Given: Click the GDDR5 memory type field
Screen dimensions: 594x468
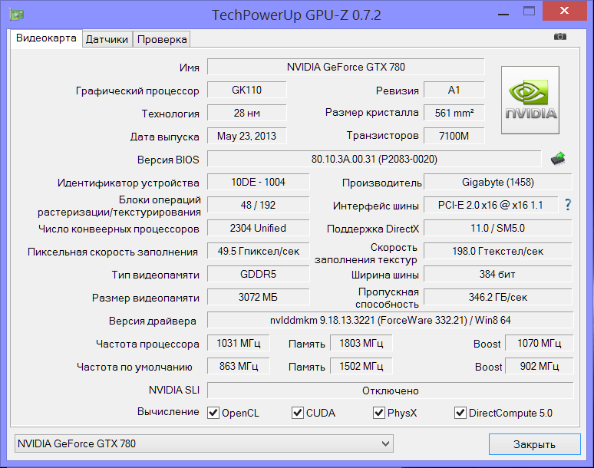Looking at the screenshot, I should [258, 274].
